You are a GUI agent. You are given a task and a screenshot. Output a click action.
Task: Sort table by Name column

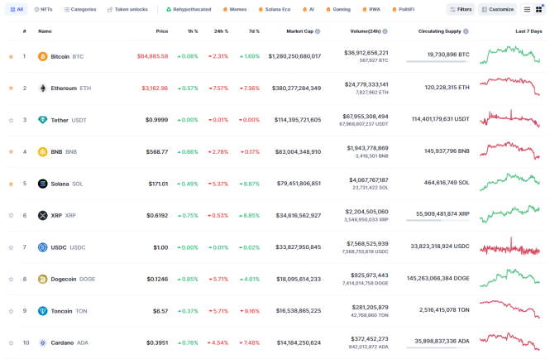45,31
